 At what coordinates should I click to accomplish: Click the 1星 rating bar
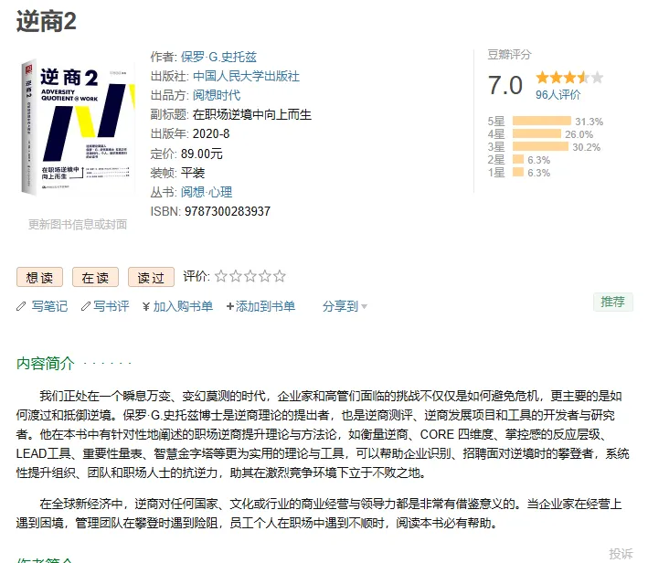(x=518, y=172)
